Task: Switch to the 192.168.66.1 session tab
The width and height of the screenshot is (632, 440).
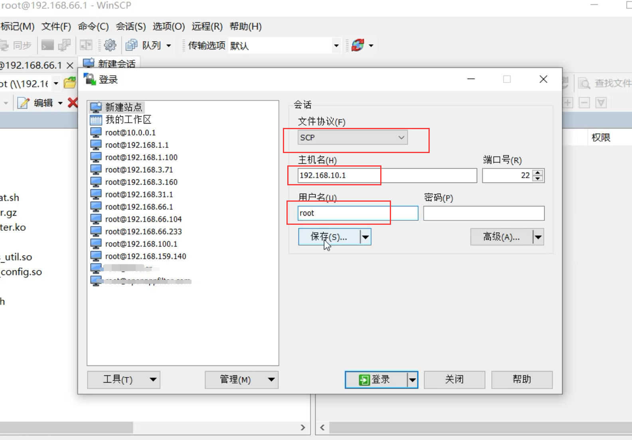Action: [31, 65]
